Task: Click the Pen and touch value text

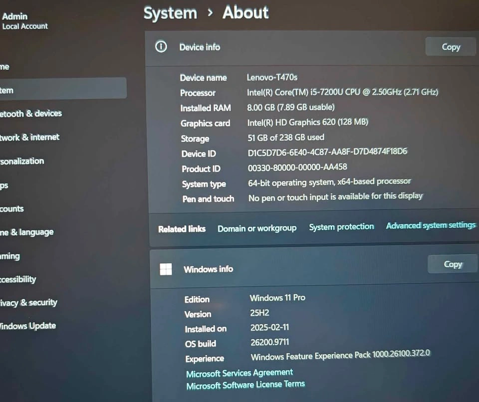Action: pyautogui.click(x=335, y=197)
